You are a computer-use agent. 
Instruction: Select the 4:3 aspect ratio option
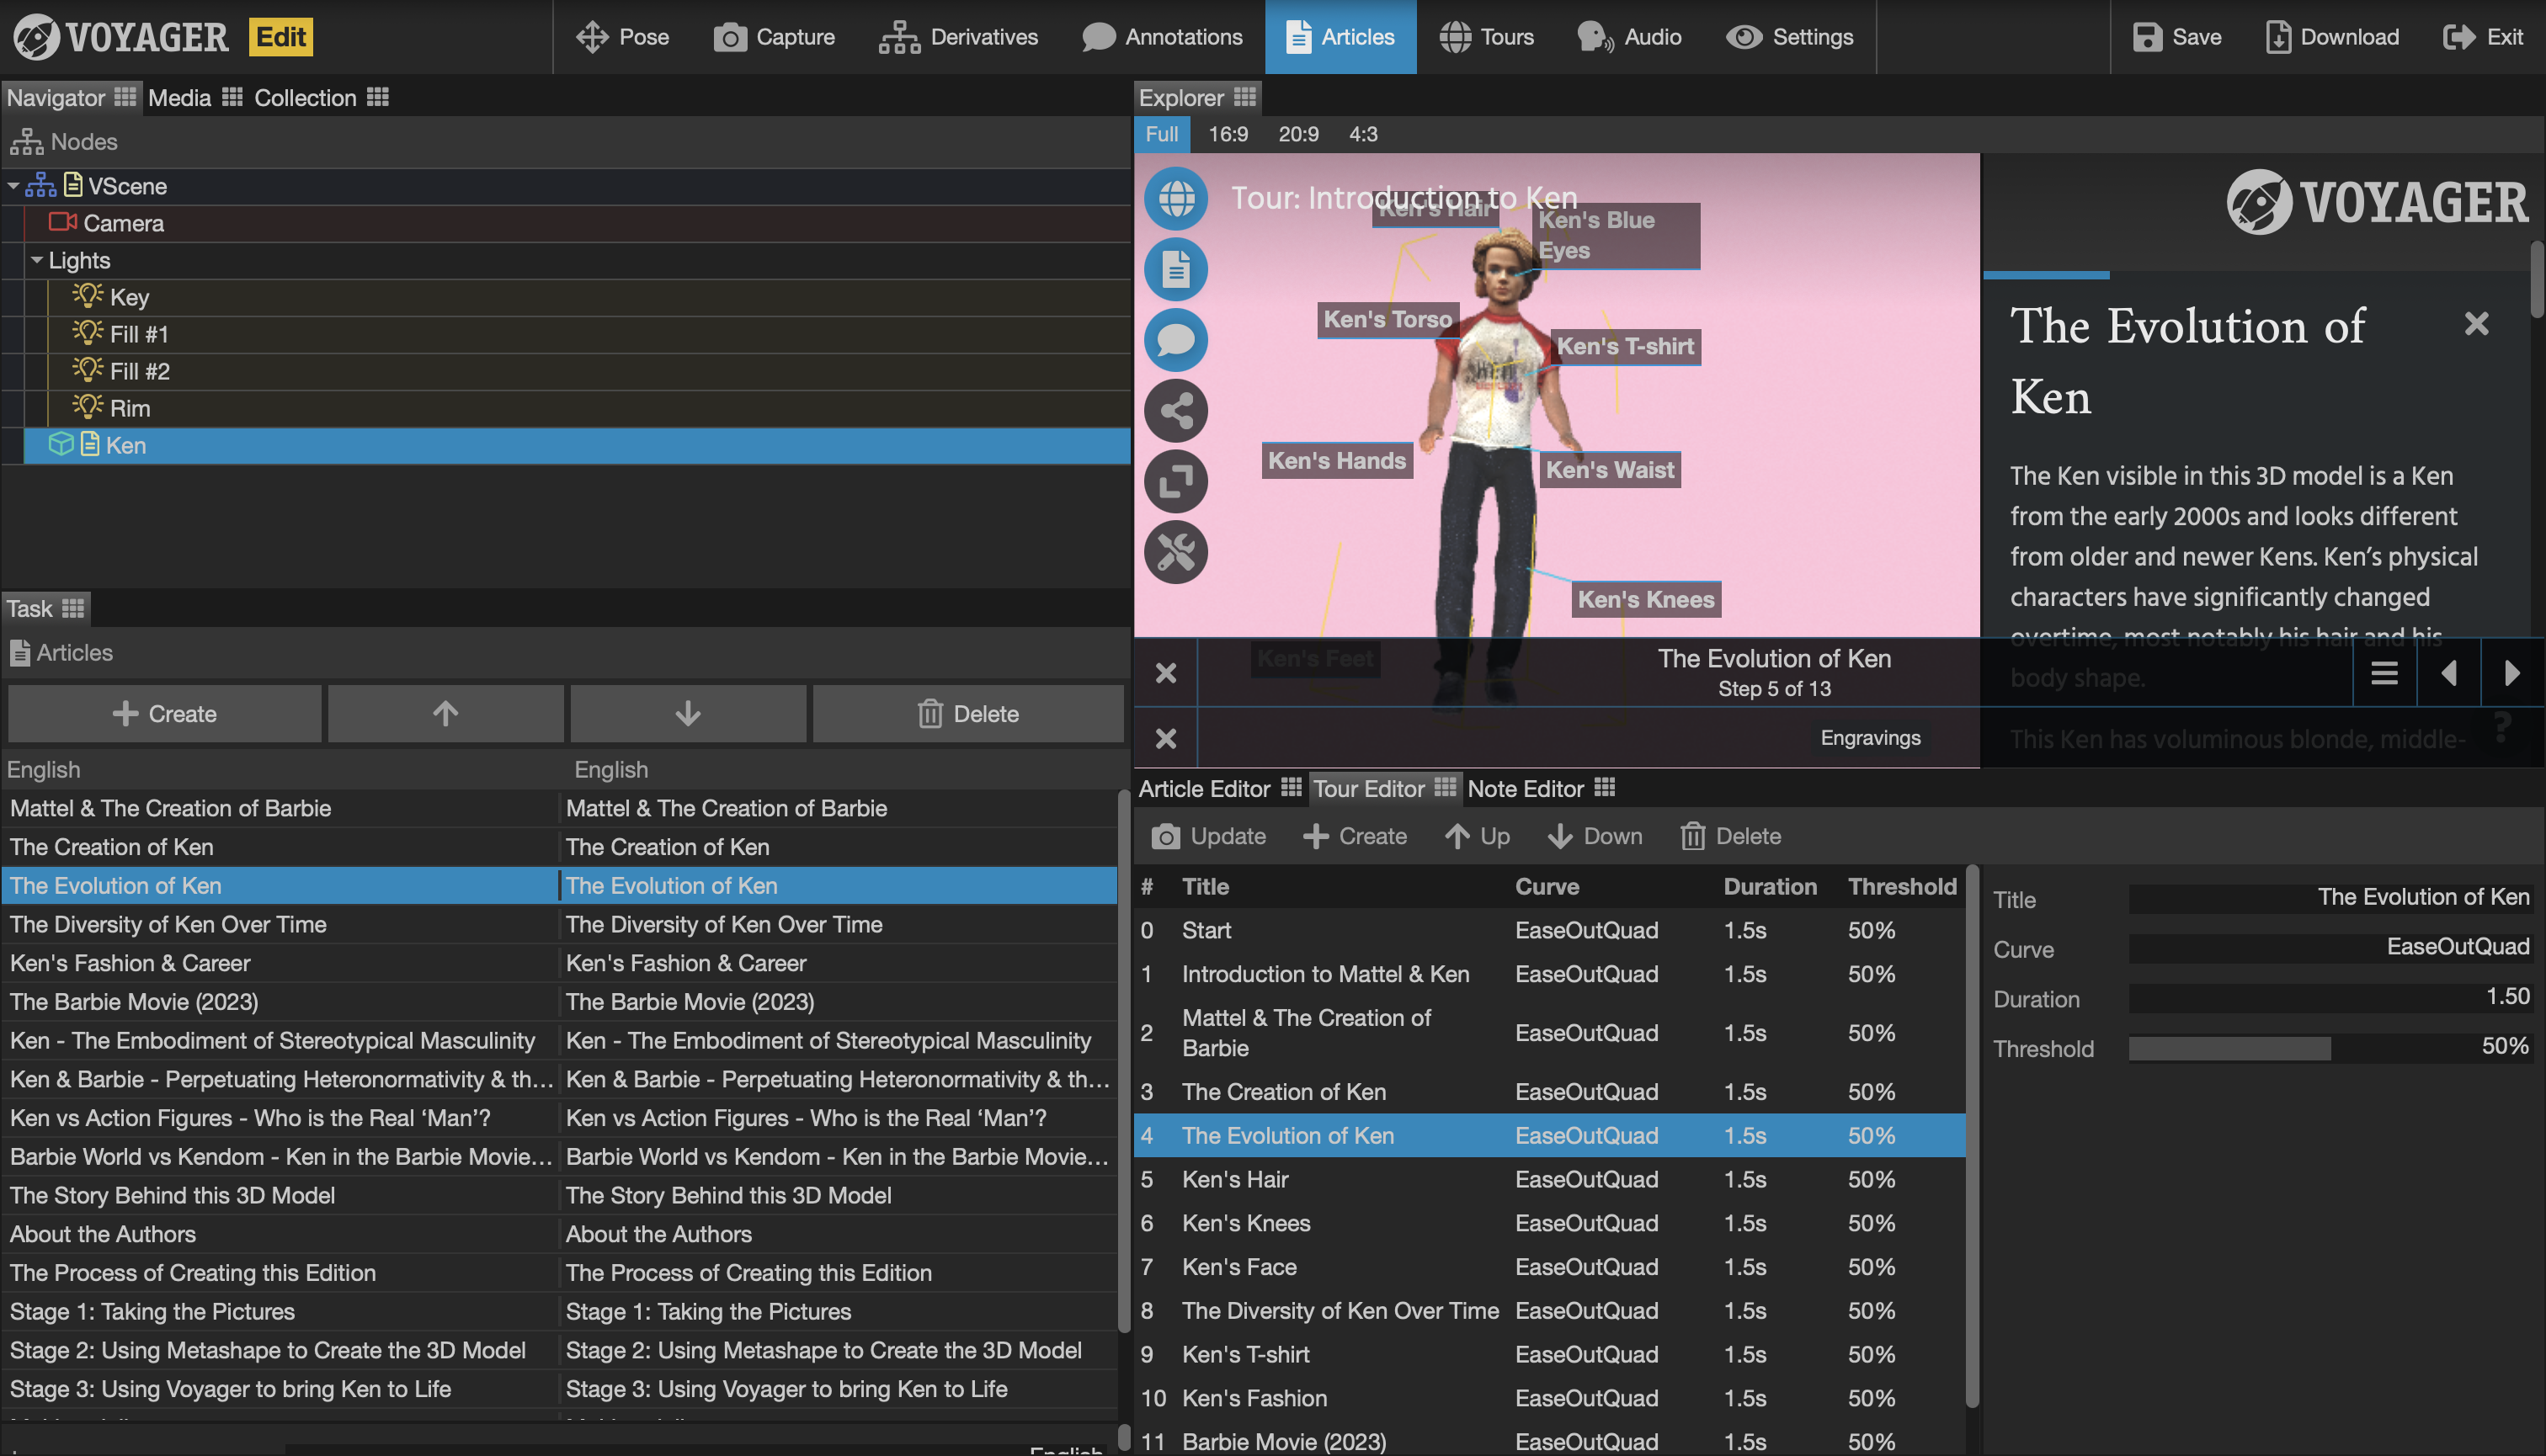1362,134
